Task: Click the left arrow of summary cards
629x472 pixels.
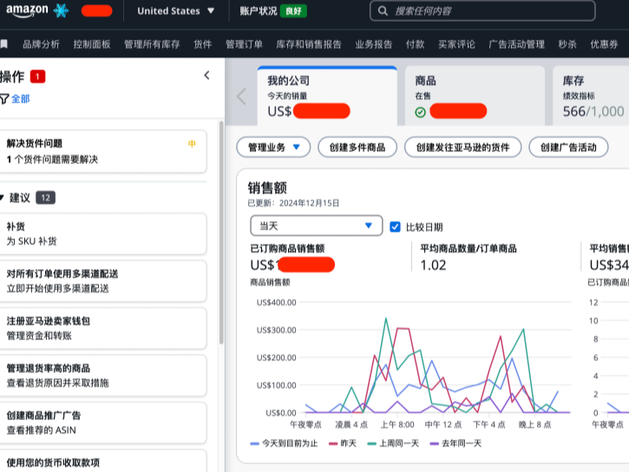Action: 241,96
